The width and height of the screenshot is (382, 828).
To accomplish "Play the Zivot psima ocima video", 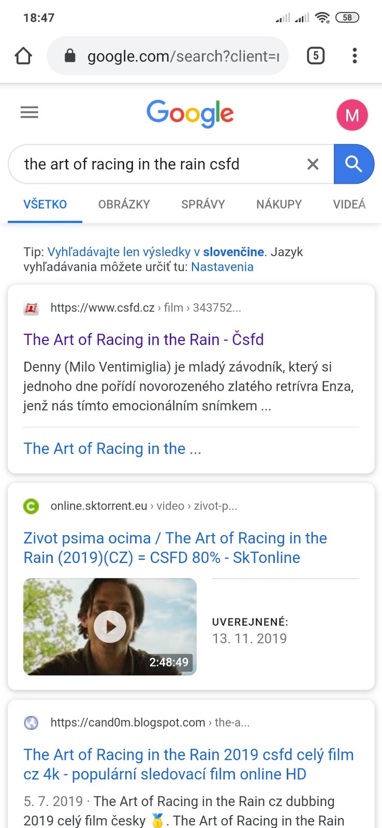I will point(110,626).
